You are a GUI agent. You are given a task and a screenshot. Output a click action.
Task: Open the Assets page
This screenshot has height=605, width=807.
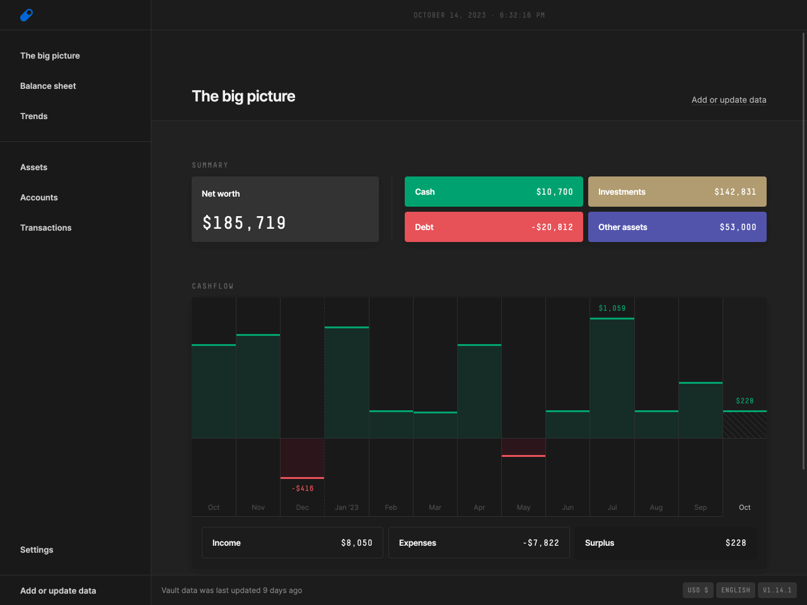point(34,167)
